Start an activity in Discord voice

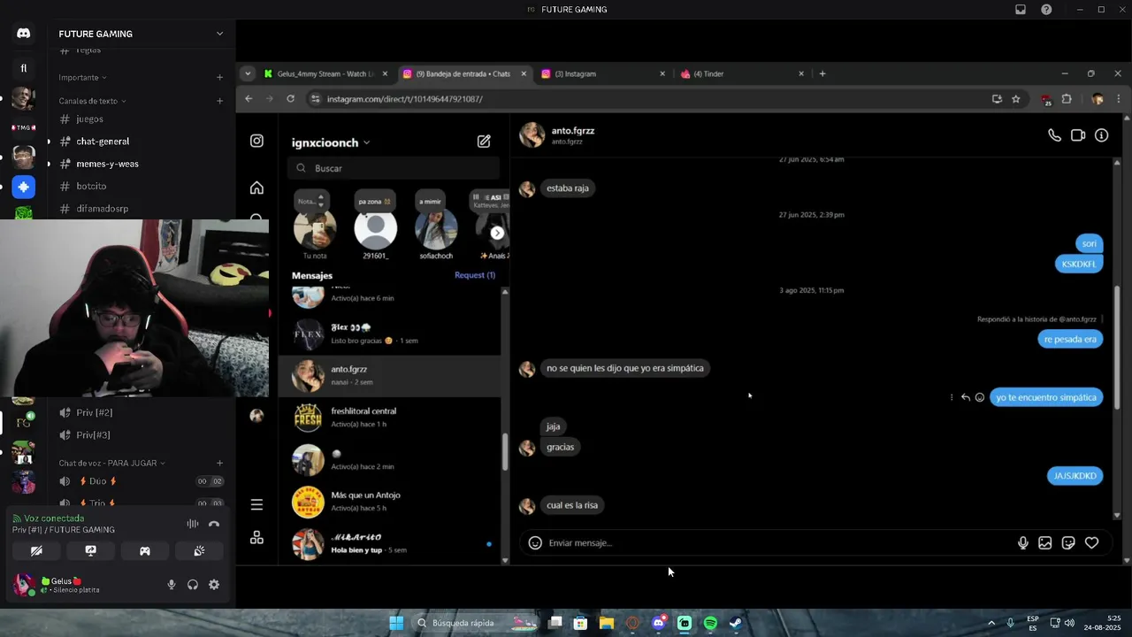coord(145,550)
